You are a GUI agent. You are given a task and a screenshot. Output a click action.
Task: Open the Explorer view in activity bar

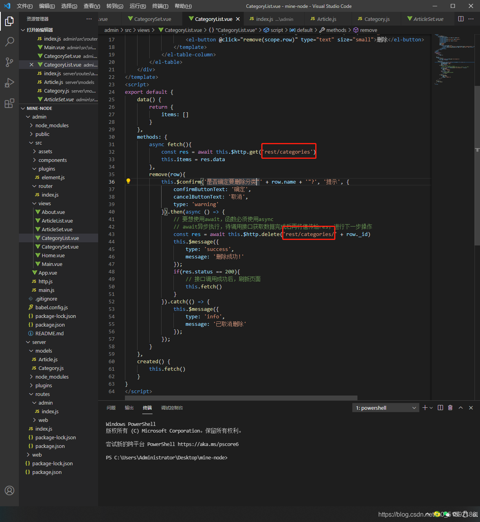pyautogui.click(x=9, y=21)
